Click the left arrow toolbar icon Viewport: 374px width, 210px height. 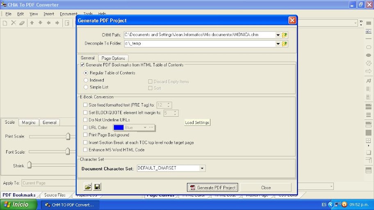(x=49, y=23)
